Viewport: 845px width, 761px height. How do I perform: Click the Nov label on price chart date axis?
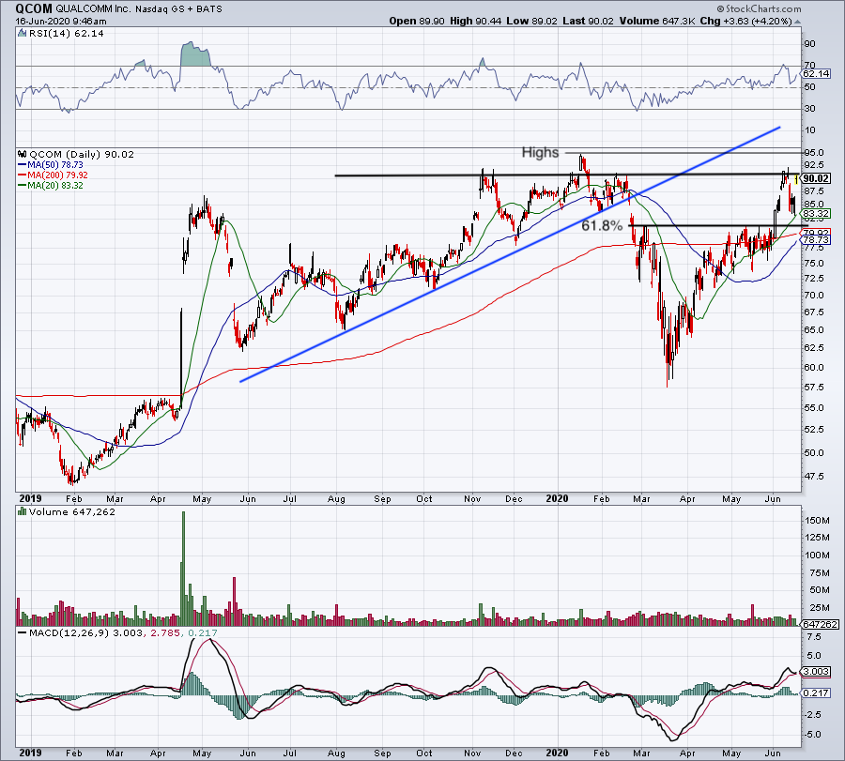click(x=472, y=498)
